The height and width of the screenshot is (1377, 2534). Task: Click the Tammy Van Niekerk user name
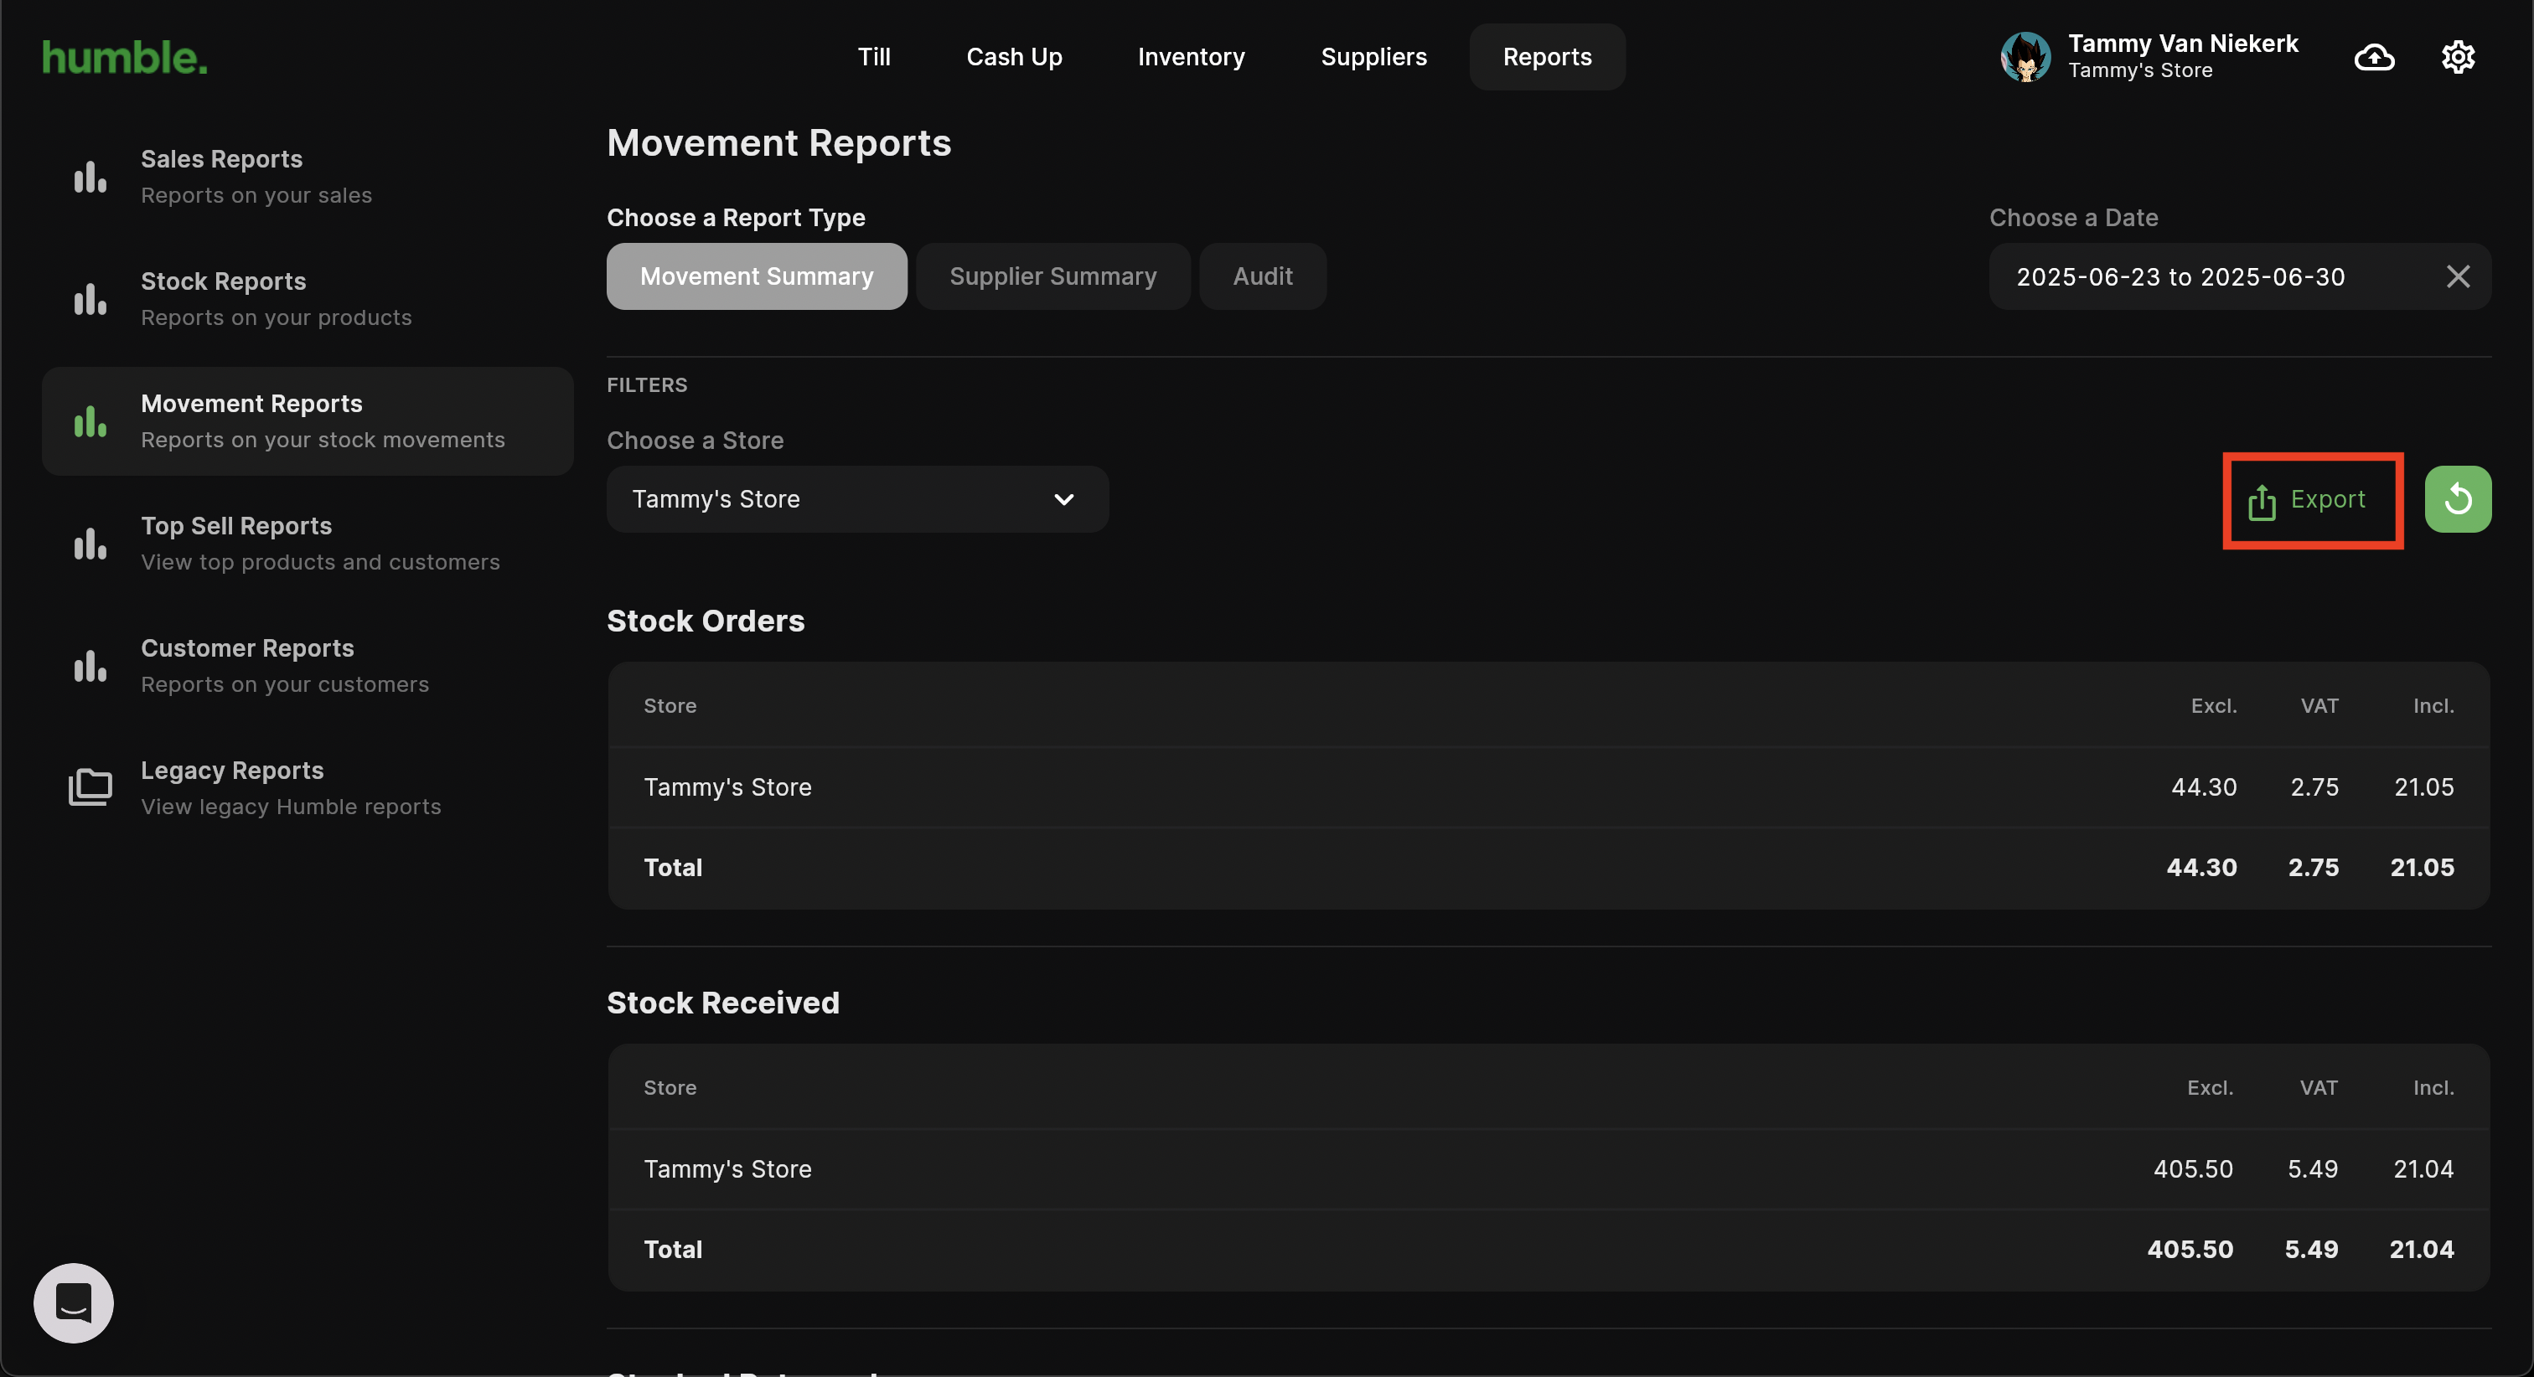click(2183, 44)
